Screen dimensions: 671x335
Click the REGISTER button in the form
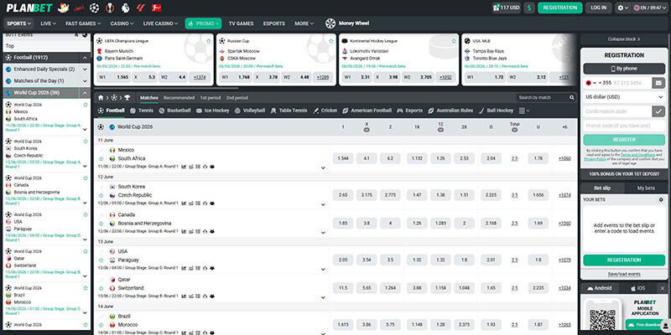624,140
